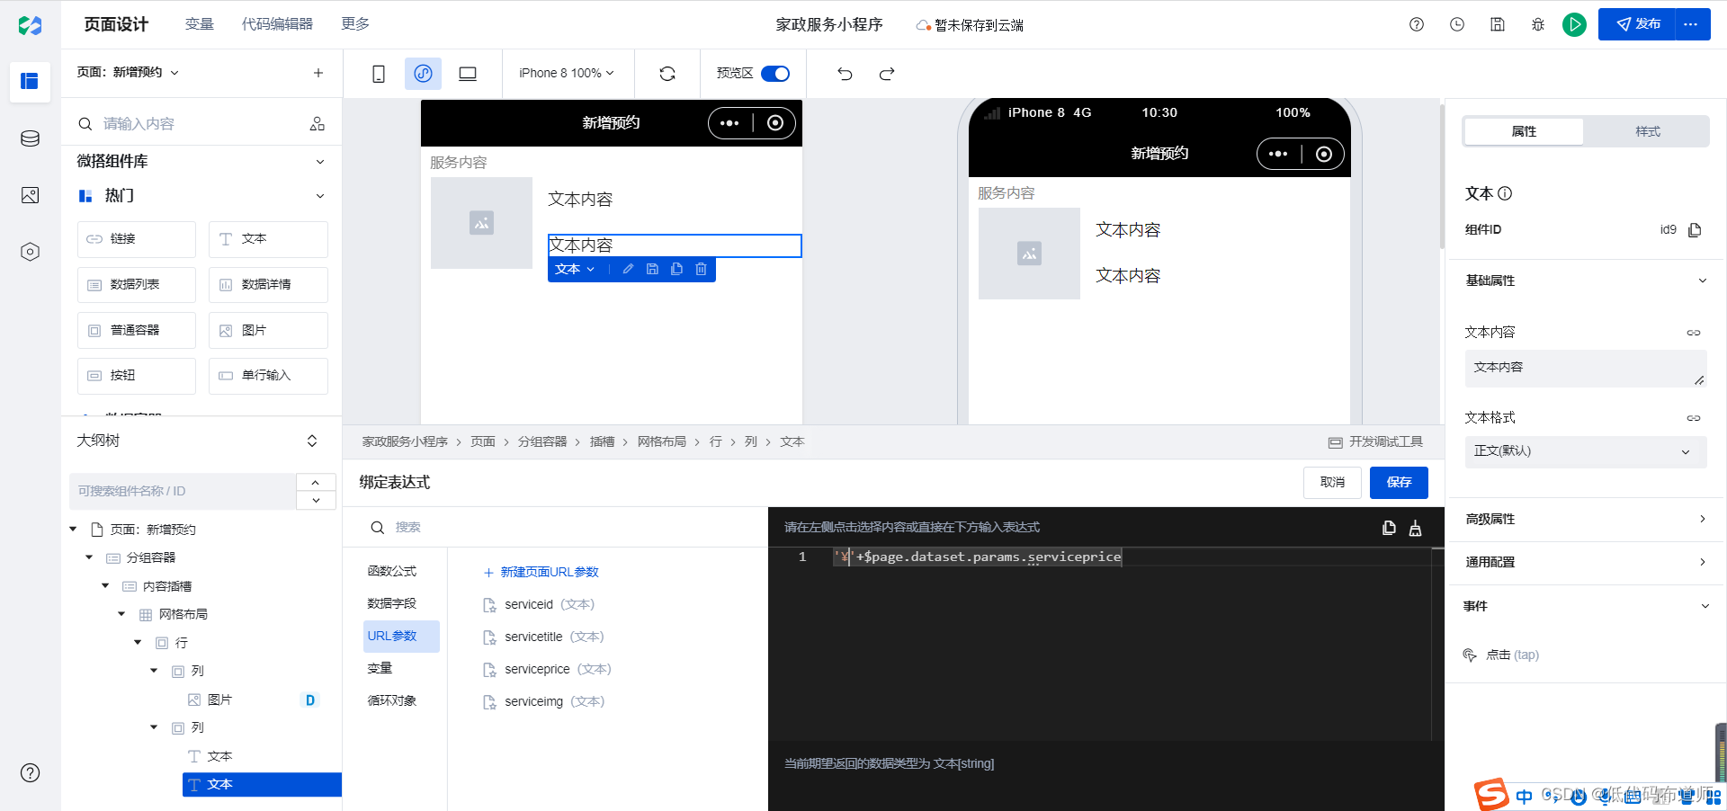Viewport: 1727px width, 811px height.
Task: Click edit pencil on selected text component
Action: pyautogui.click(x=628, y=269)
